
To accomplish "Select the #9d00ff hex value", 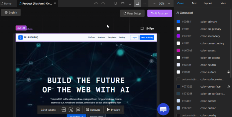I will (186, 36).
